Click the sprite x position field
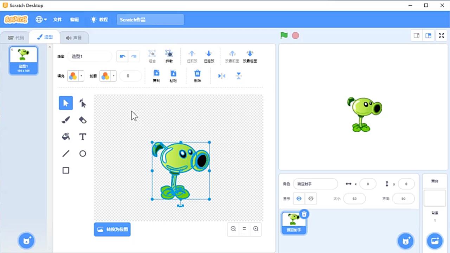Viewport: 450px width, 253px height. coord(368,184)
